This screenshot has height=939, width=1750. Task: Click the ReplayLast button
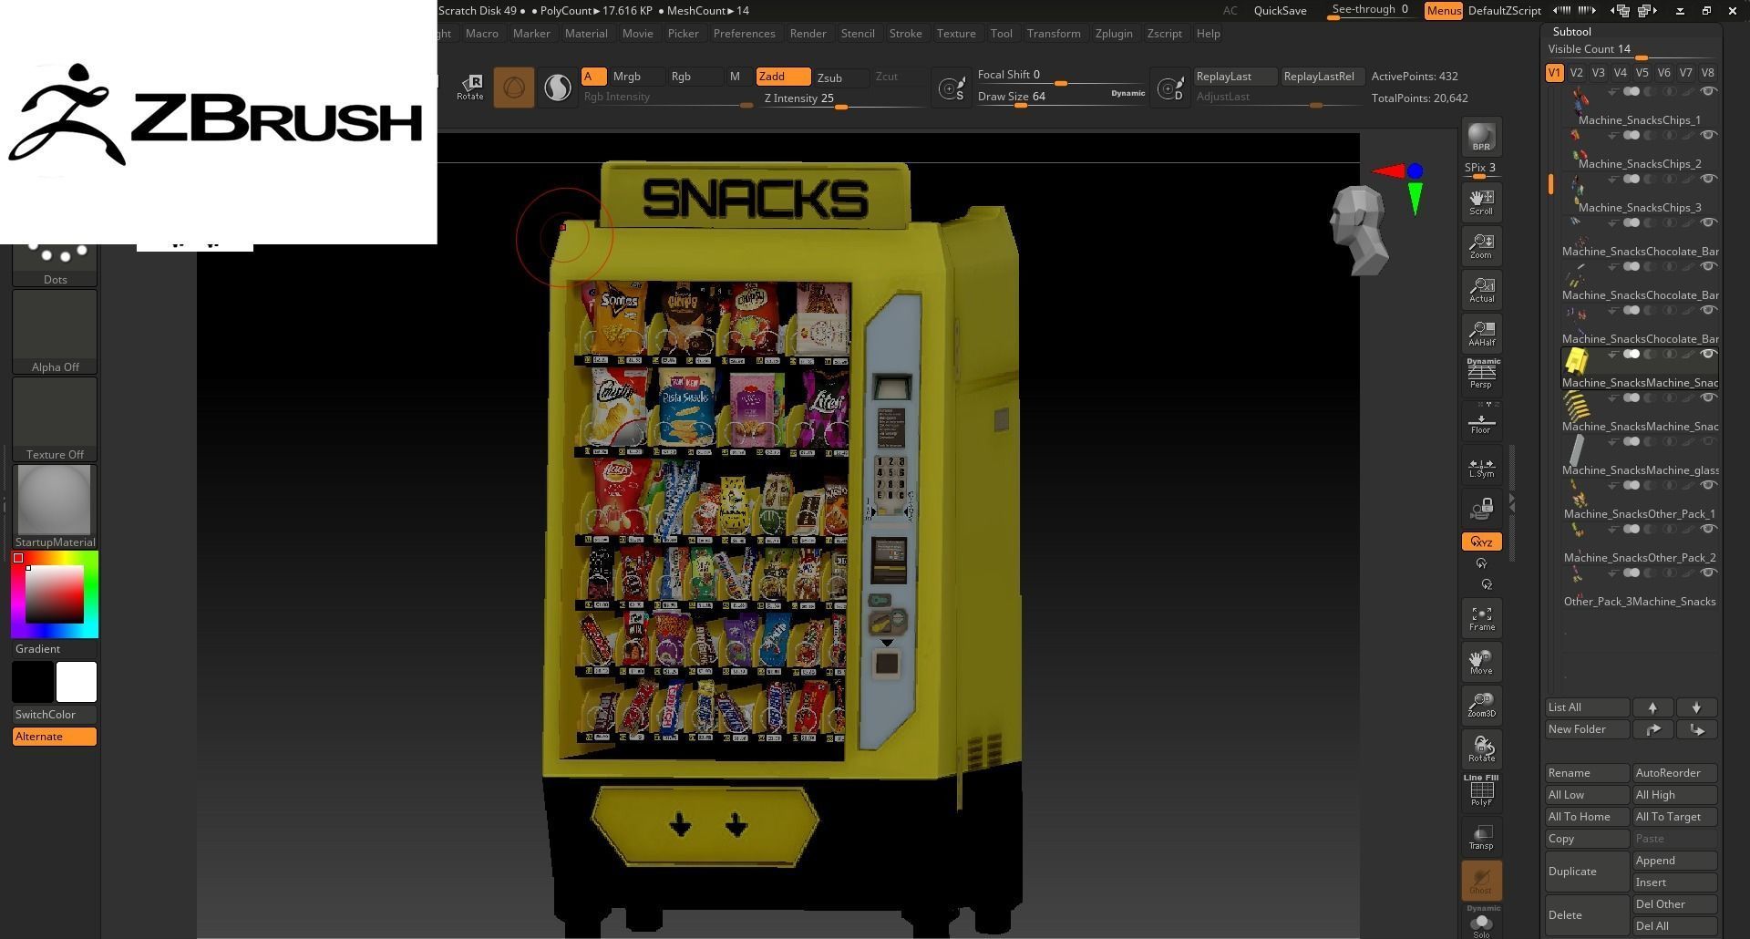point(1235,77)
